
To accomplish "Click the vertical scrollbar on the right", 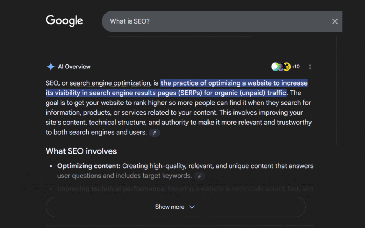I will (x=336, y=89).
